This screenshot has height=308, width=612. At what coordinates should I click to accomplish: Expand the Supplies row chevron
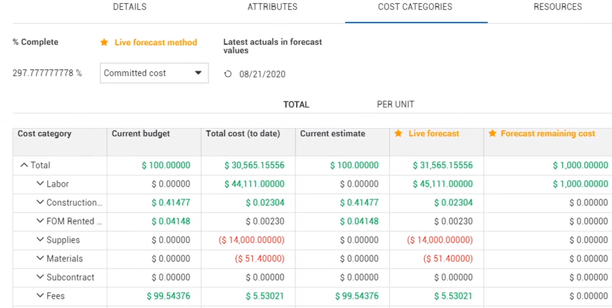point(39,240)
